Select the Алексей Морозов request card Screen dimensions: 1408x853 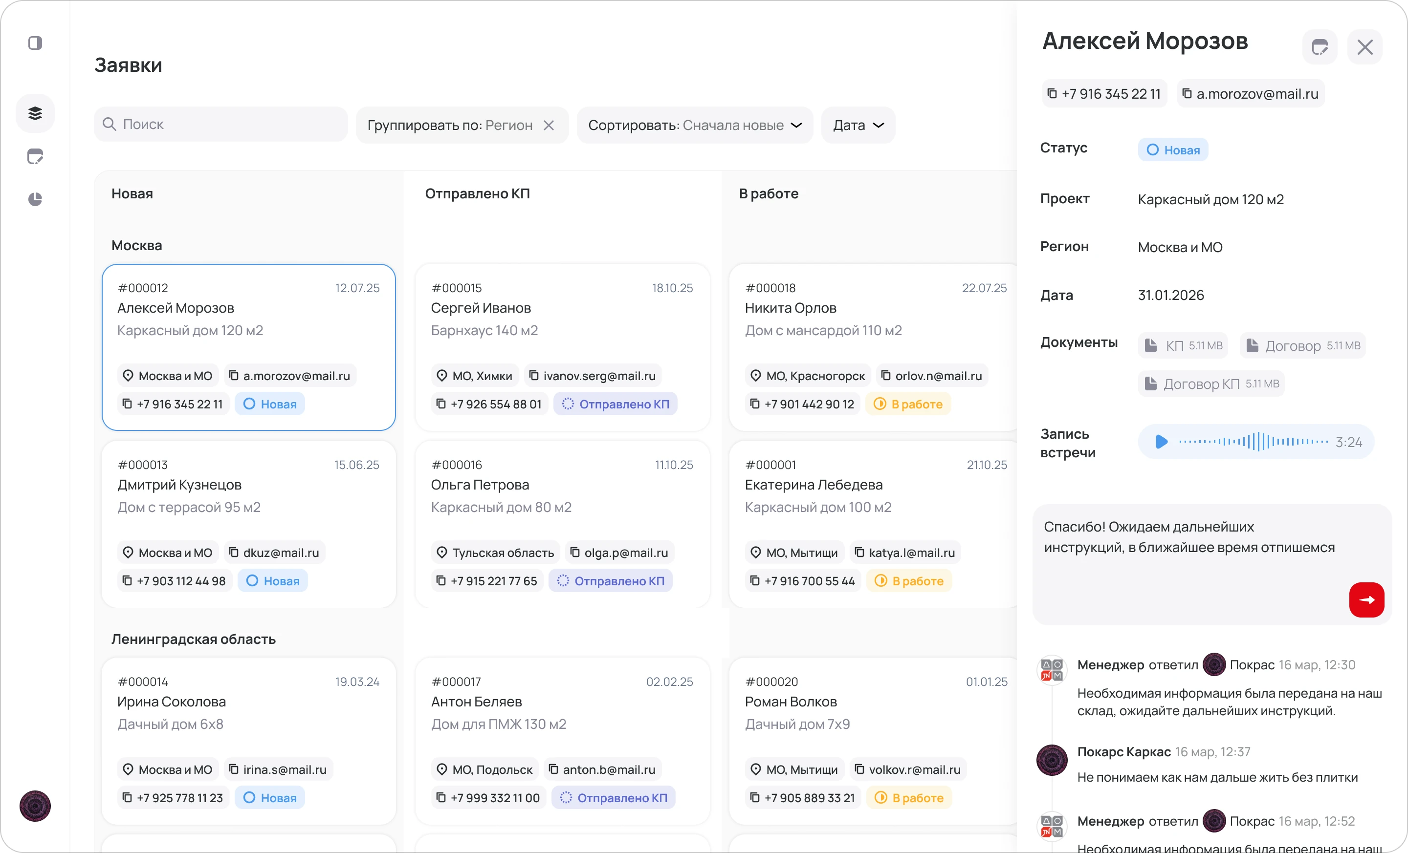[248, 347]
